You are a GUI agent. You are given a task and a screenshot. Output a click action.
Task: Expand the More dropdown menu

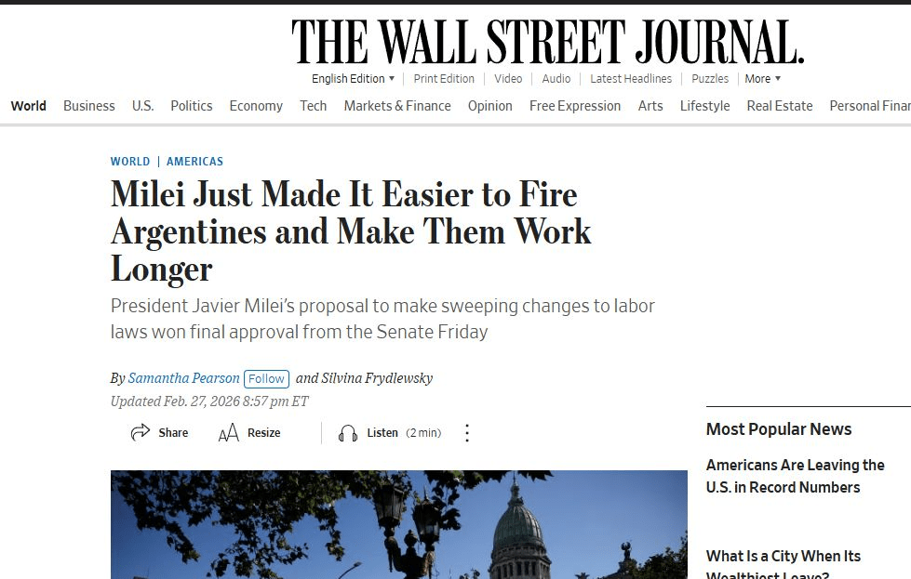point(763,78)
